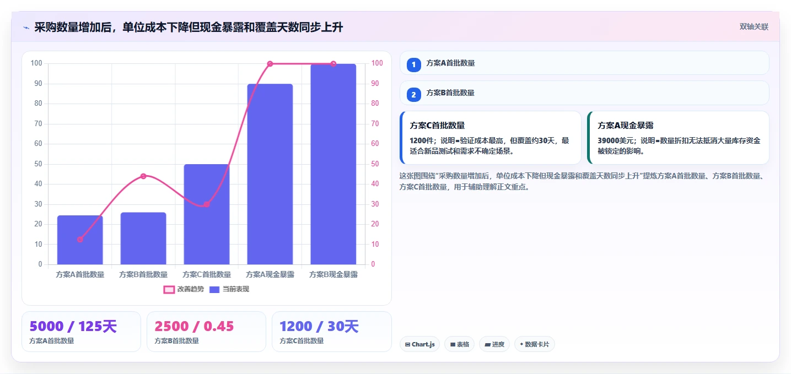Click the chart title about 采购数量增加后
The height and width of the screenshot is (374, 791).
point(189,27)
